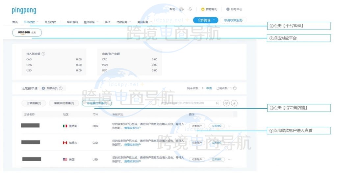Click the help icon beside 已用名额

coord(235,88)
